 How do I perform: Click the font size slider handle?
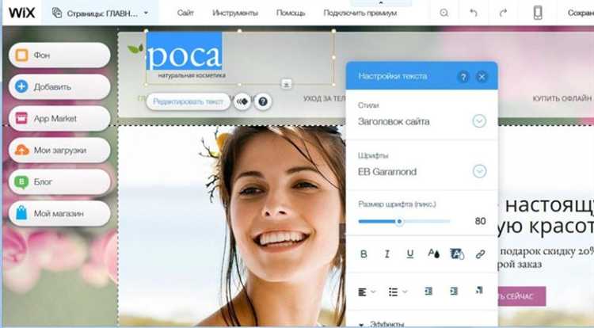399,222
